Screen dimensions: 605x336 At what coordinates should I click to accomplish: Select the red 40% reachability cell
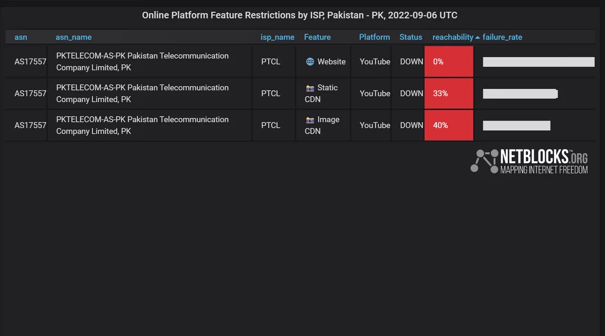[449, 125]
